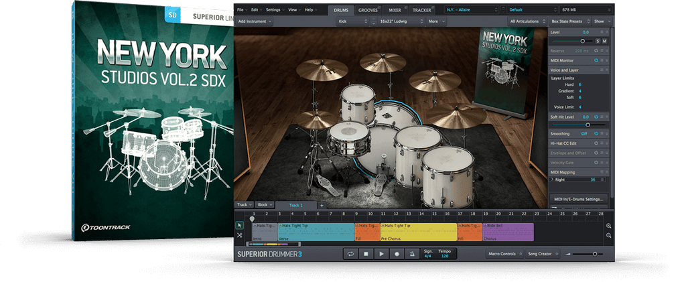This screenshot has height=282, width=686.
Task: Open the 16x22" Ludwig drum dropdown
Action: point(401,21)
